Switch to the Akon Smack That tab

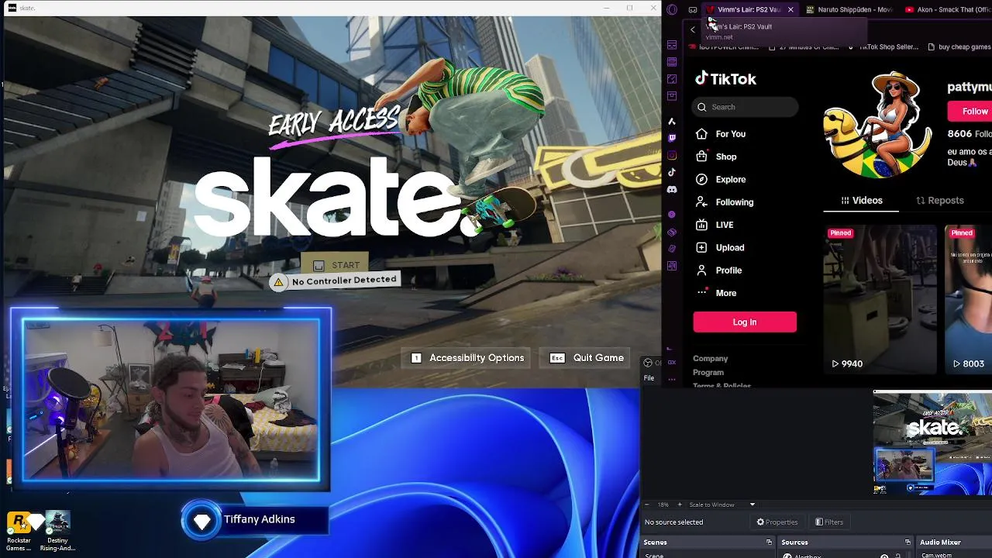point(945,9)
